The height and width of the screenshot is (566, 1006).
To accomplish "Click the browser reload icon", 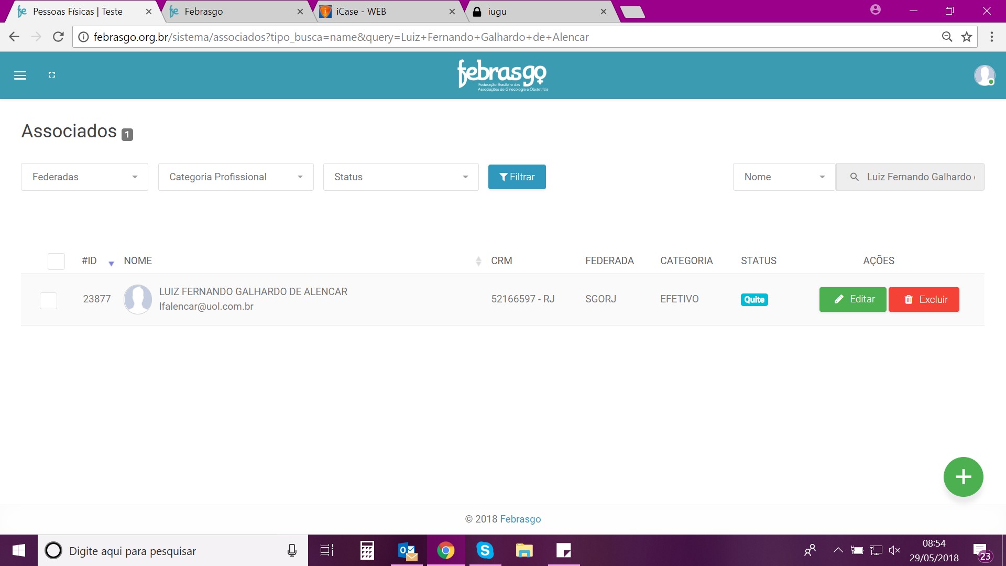I will (58, 37).
